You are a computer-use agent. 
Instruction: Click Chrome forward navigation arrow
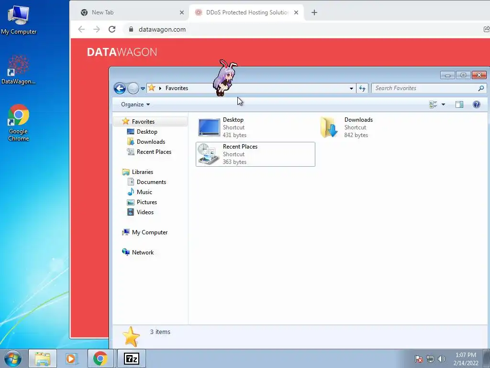97,29
